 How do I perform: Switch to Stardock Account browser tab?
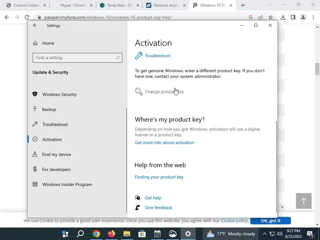click(166, 5)
